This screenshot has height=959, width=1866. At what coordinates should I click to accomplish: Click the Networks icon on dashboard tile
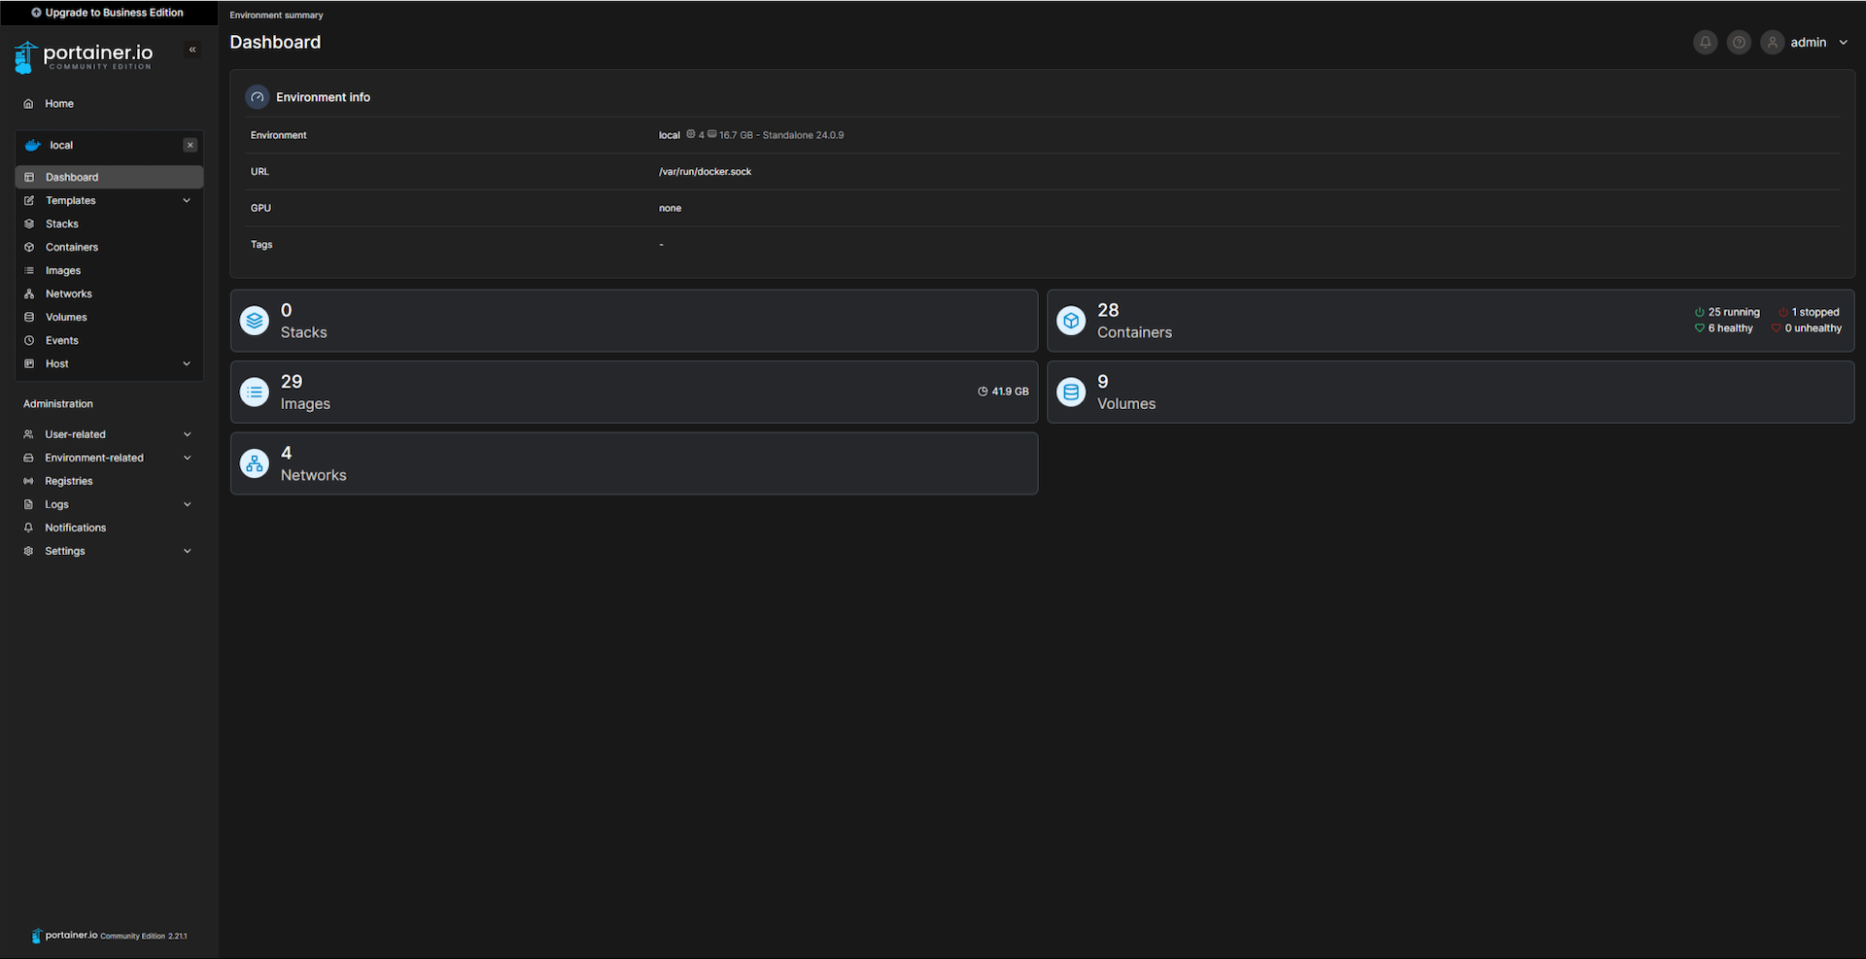(255, 463)
